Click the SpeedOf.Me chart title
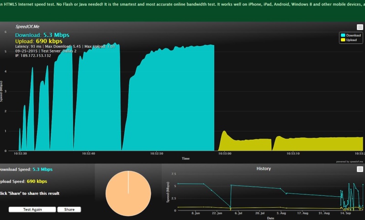Image resolution: width=365 pixels, height=220 pixels. [x=27, y=26]
